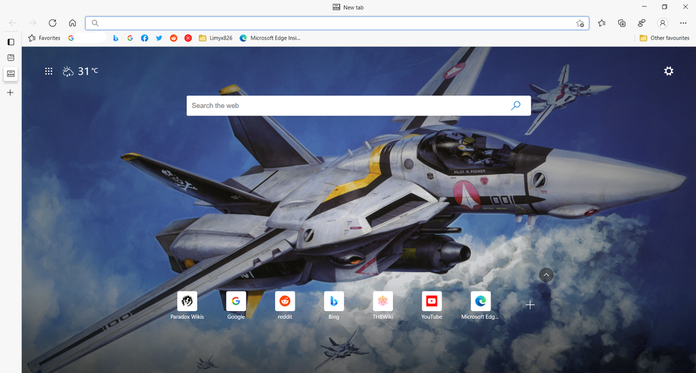Screen dimensions: 696x373
Task: Toggle the vertical tabs pane icon
Action: point(10,42)
